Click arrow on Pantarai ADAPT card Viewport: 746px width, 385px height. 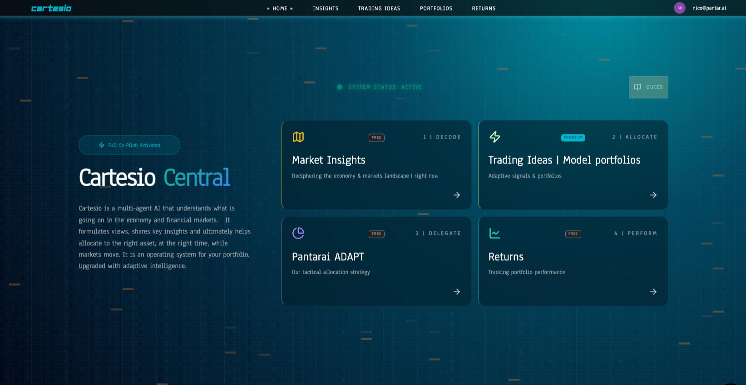(457, 291)
